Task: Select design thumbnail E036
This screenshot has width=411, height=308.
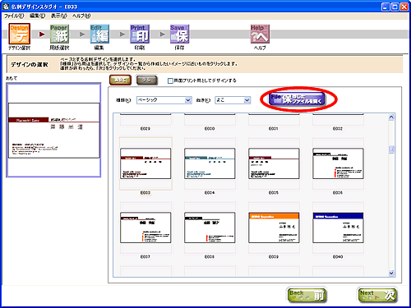Action: 338,163
